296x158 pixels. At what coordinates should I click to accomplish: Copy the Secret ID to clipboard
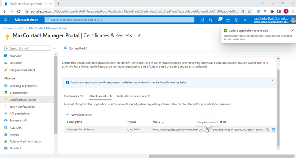coord(267,130)
